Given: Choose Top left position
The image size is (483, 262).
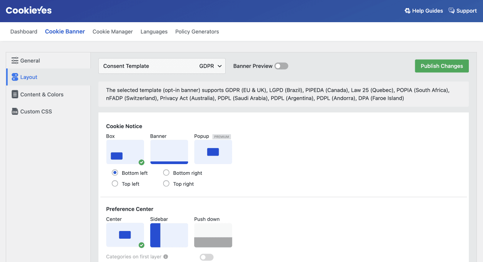Looking at the screenshot, I should point(115,184).
